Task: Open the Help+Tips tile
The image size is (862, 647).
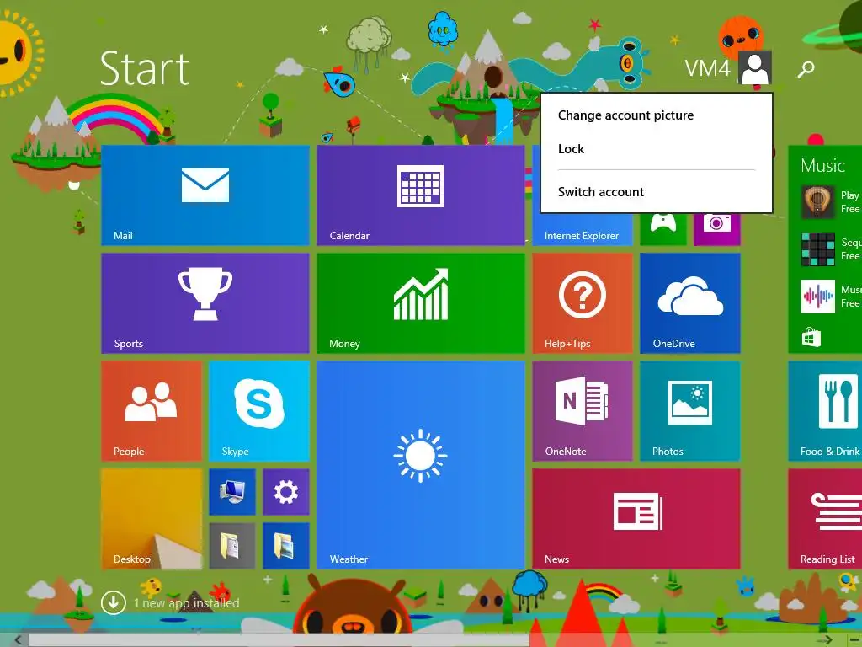Action: pyautogui.click(x=583, y=303)
